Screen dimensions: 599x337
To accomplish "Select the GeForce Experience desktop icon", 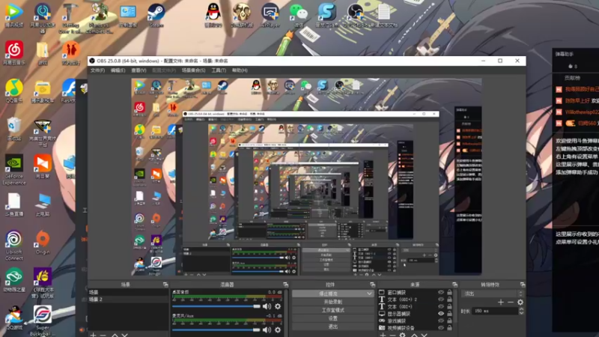I will (14, 170).
